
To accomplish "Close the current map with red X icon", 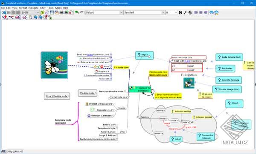I will point(71,12).
